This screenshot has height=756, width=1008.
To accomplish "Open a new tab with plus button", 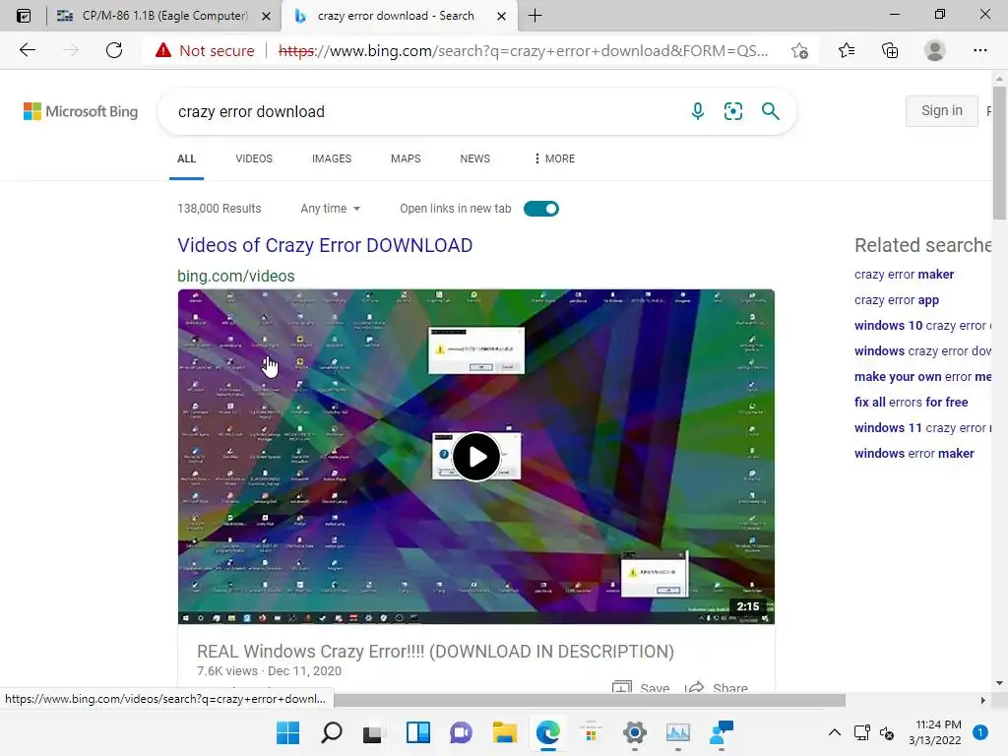I will (535, 16).
